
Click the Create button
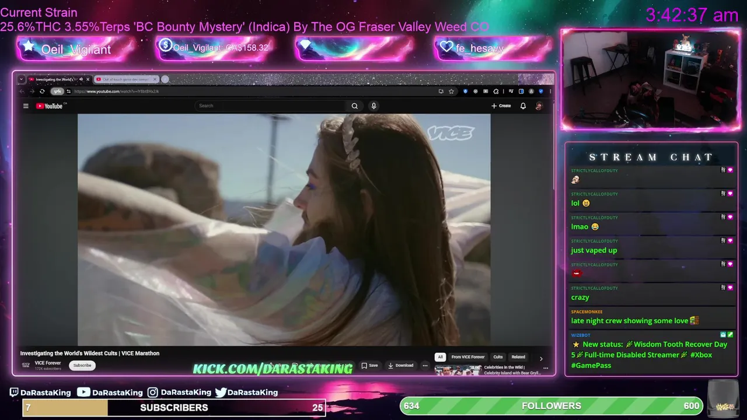[501, 106]
